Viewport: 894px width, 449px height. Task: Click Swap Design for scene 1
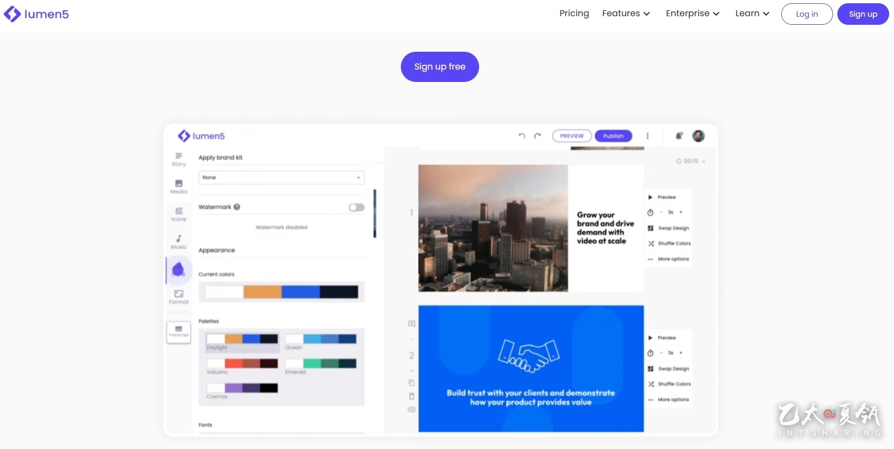click(x=668, y=228)
